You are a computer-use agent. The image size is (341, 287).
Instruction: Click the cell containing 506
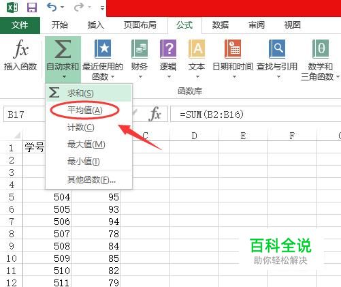(x=48, y=222)
